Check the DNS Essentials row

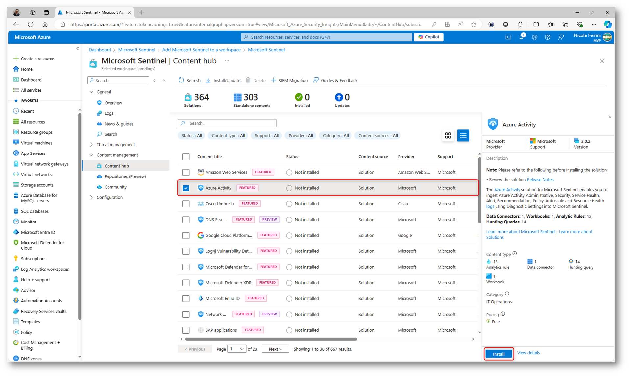point(186,220)
